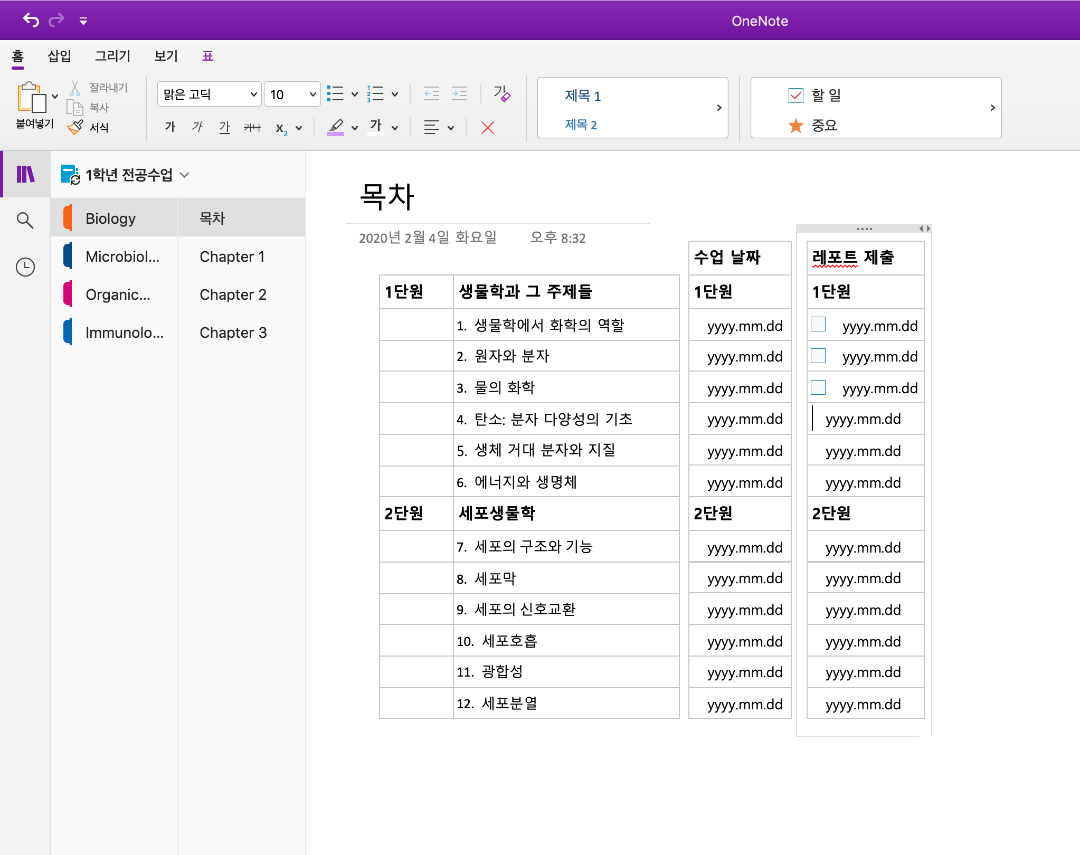Click the undo arrow icon
The width and height of the screenshot is (1080, 855).
[x=31, y=21]
